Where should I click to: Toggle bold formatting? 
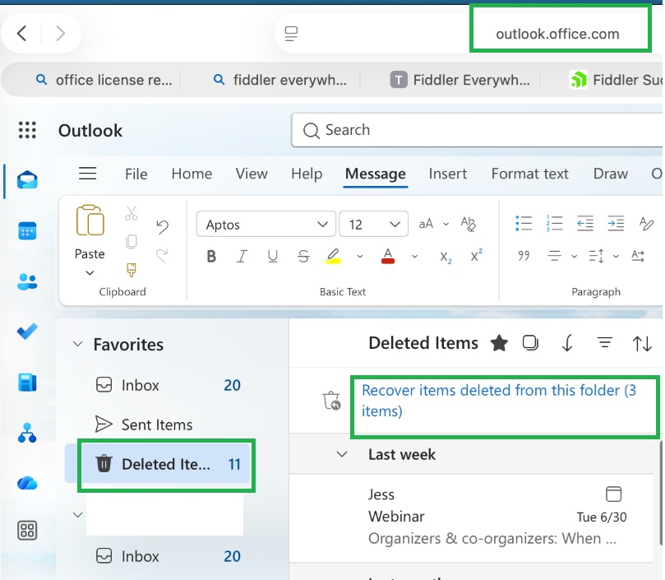coord(211,256)
